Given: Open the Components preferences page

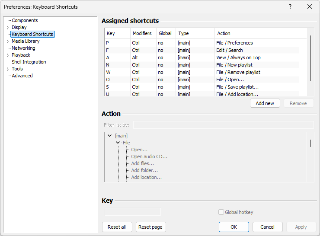Looking at the screenshot, I should (25, 20).
